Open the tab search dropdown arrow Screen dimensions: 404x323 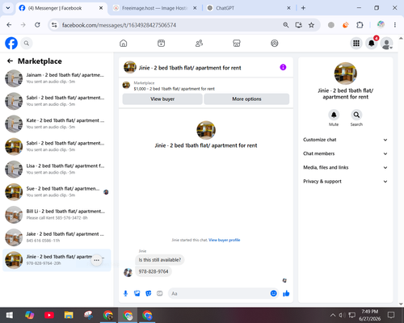point(8,8)
